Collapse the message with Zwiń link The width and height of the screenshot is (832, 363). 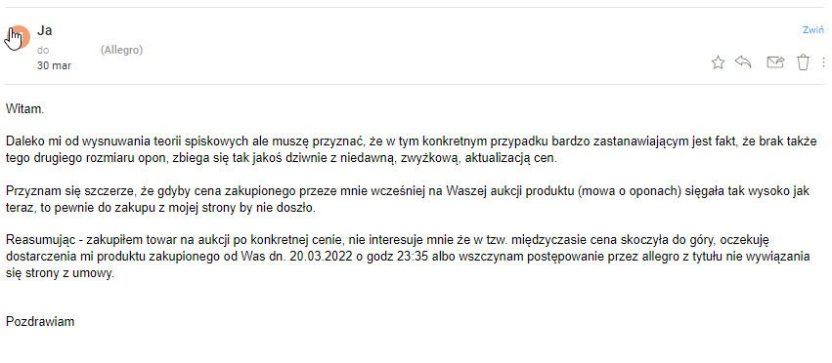[x=812, y=30]
